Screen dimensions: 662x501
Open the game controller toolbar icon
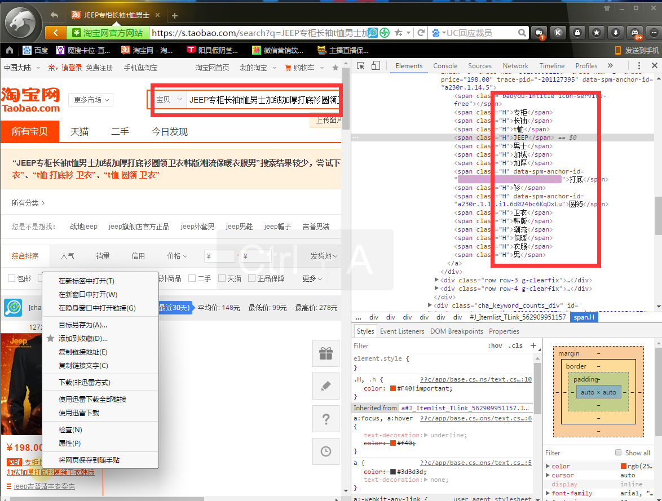pos(635,33)
